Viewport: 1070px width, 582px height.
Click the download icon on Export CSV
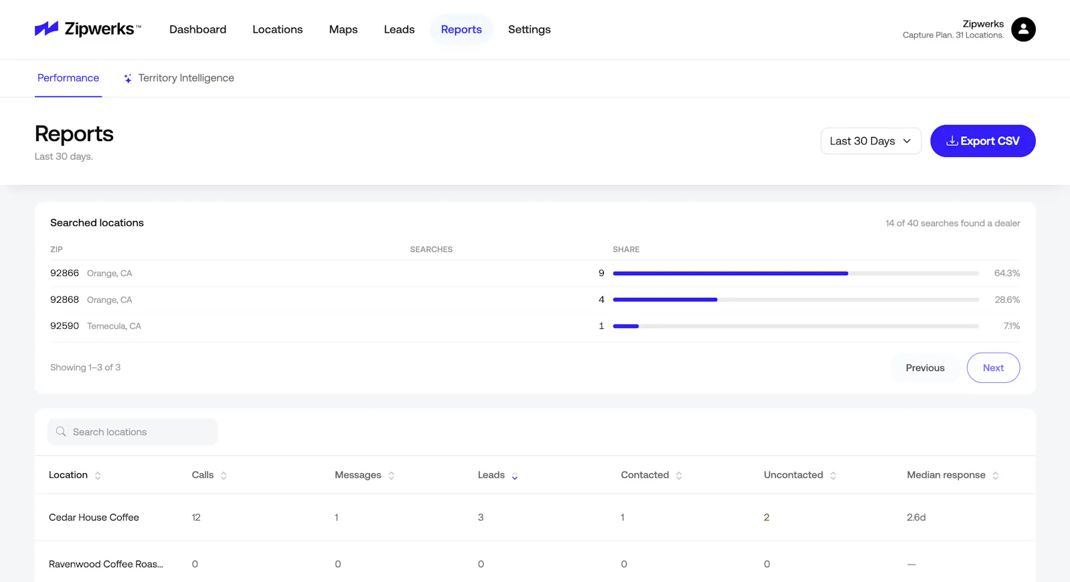tap(952, 141)
